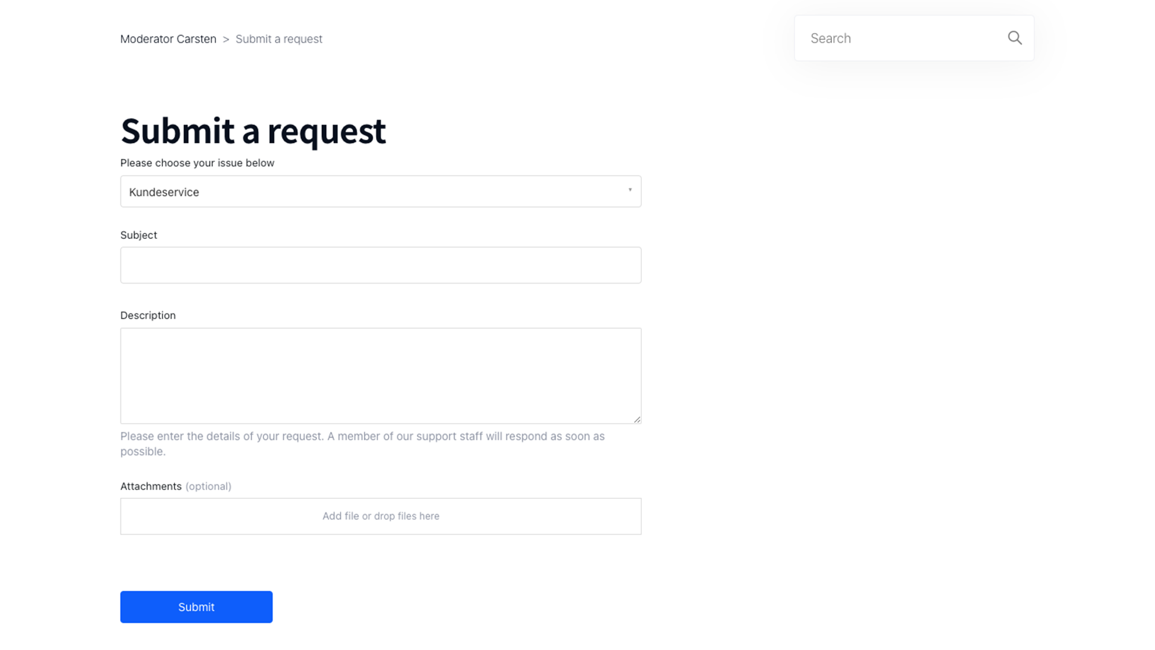Go to Moderator Carsten breadcrumb link
Viewport: 1155px width, 650px height.
click(x=168, y=39)
